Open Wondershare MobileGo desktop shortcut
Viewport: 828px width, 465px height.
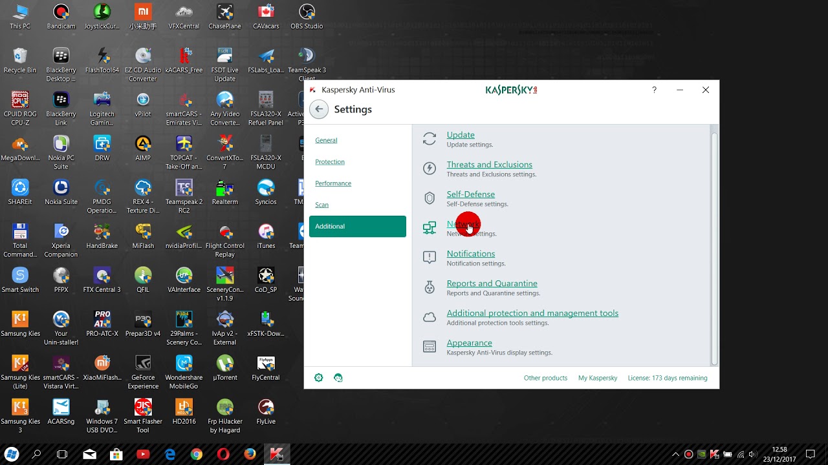coord(184,372)
